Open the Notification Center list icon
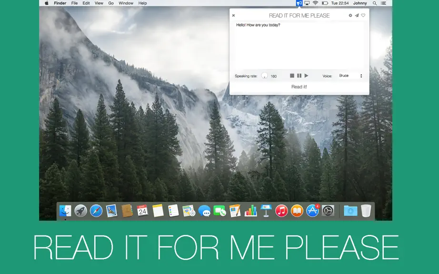439x274 pixels. [x=384, y=3]
